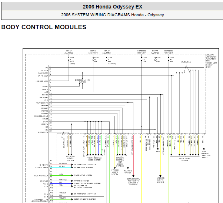Click the "TURN L" pin label
223x203 pixels.
click(x=45, y=87)
